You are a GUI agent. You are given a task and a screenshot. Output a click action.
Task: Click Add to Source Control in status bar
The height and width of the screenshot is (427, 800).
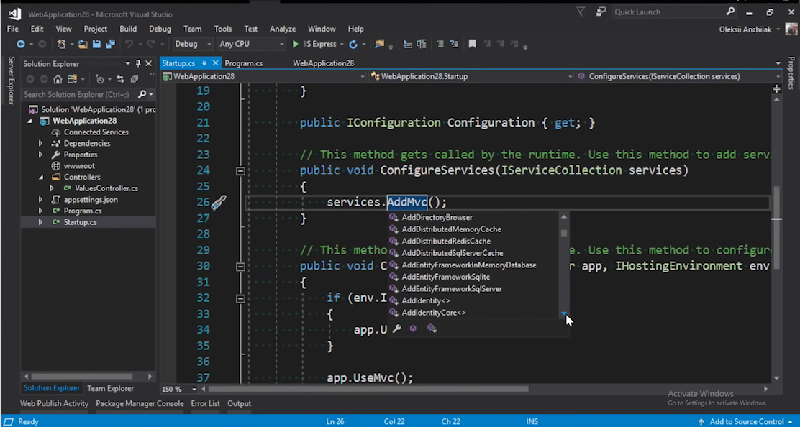click(746, 421)
